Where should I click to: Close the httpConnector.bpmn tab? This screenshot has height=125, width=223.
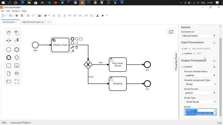point(43,22)
